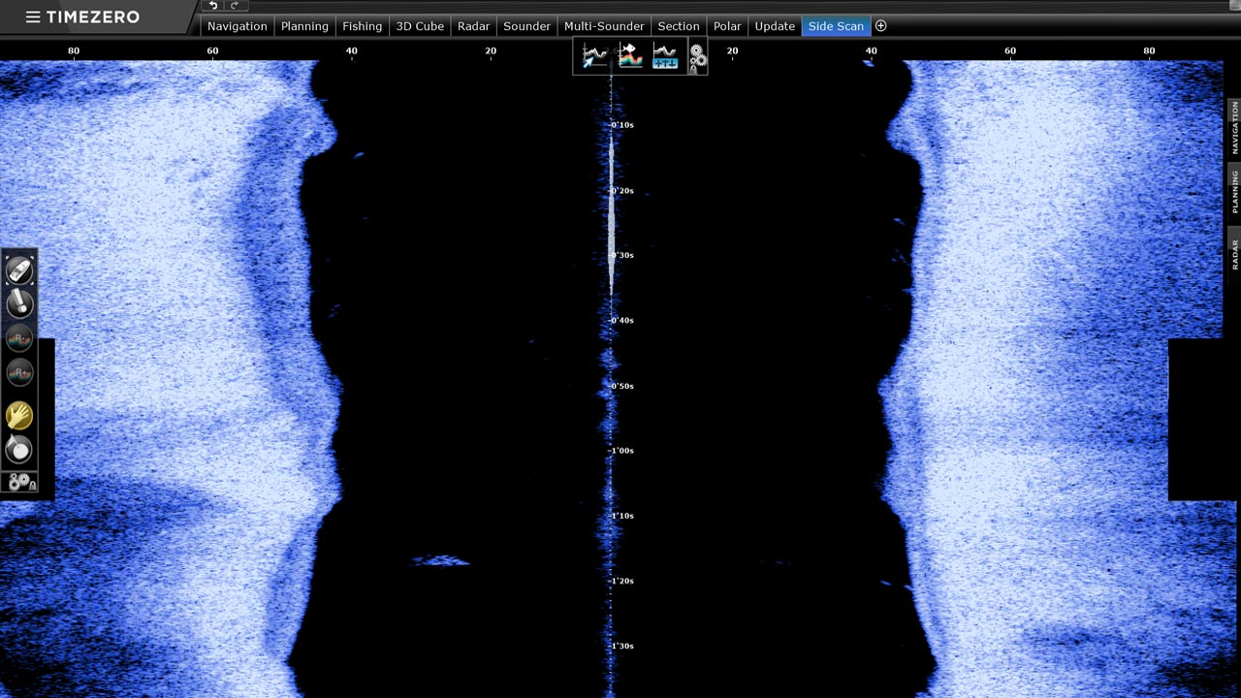Click the round tool below the hand tool
Viewport: 1241px width, 698px height.
click(x=19, y=449)
